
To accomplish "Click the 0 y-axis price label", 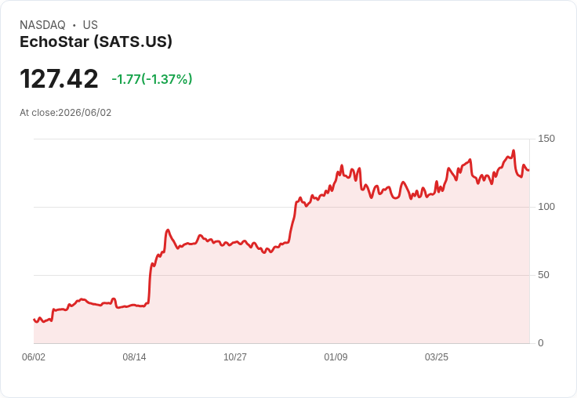I will (541, 343).
